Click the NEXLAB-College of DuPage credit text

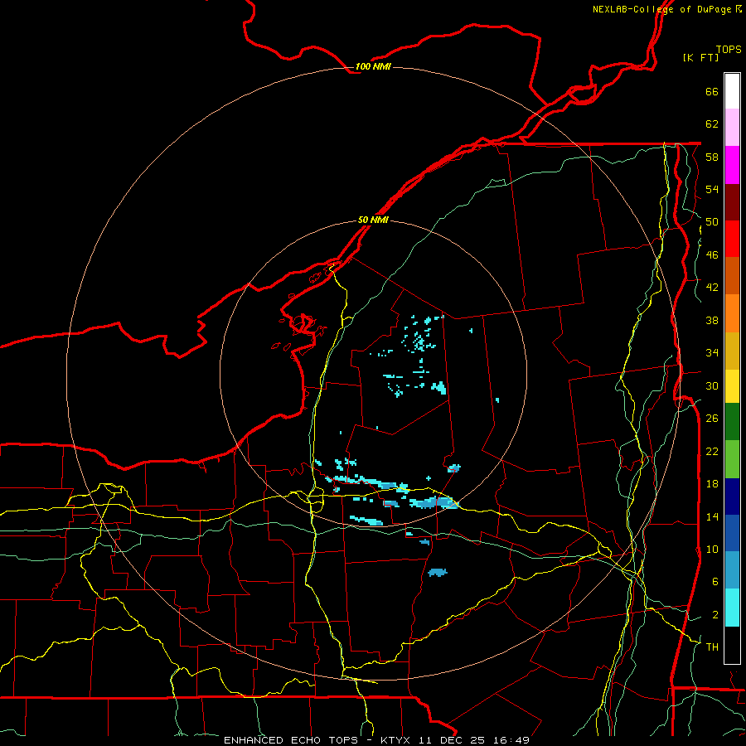661,9
